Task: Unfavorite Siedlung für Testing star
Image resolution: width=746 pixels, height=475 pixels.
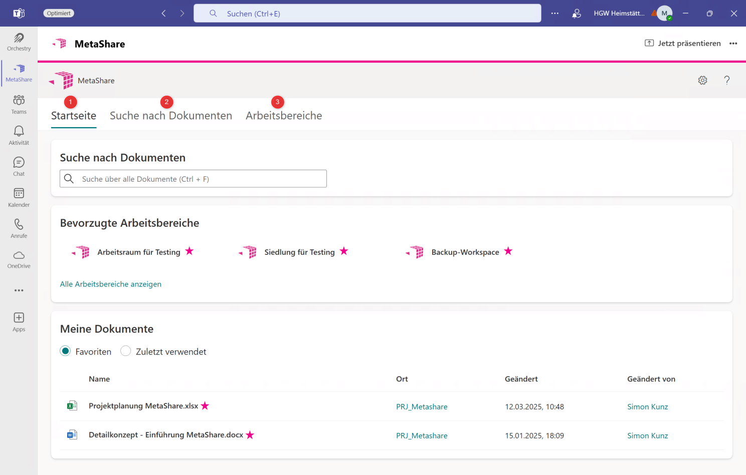Action: (x=344, y=251)
